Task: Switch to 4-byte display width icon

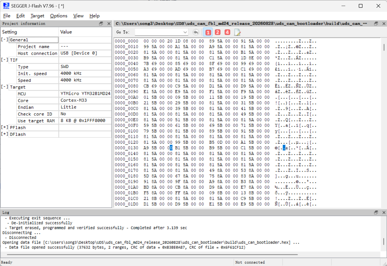Action: (x=227, y=32)
